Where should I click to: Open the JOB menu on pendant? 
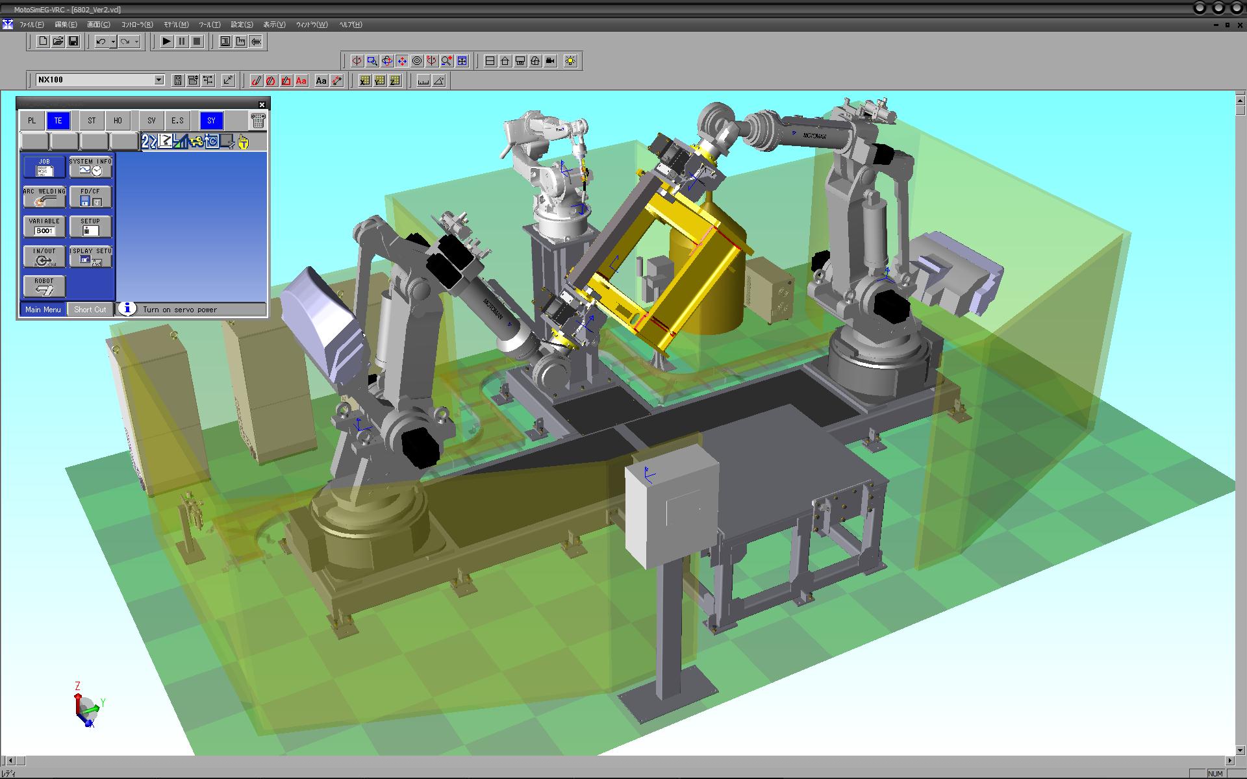[x=44, y=167]
